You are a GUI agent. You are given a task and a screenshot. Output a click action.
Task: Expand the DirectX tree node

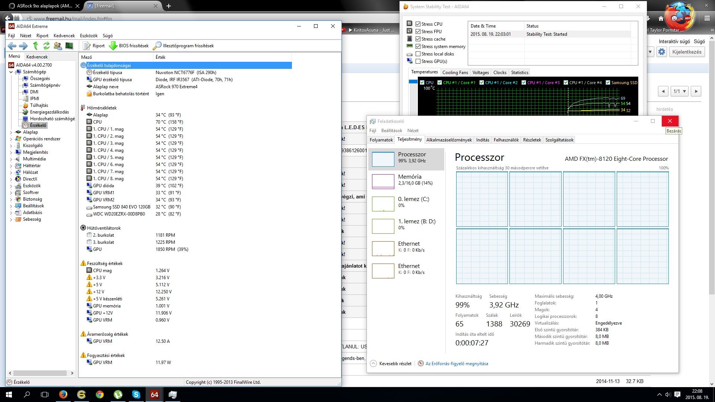tap(11, 179)
